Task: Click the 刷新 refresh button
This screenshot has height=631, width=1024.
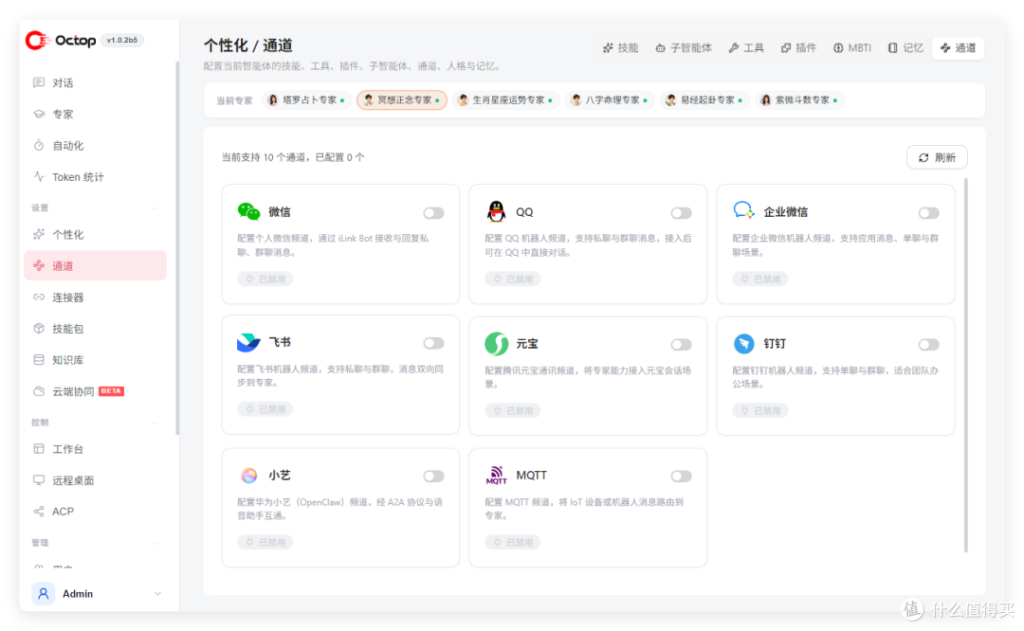Action: tap(937, 157)
